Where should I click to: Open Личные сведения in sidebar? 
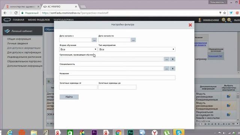tap(18, 43)
